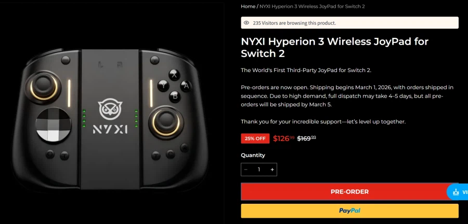Click the owl logo on the controller
The height and width of the screenshot is (224, 468).
pos(110,108)
